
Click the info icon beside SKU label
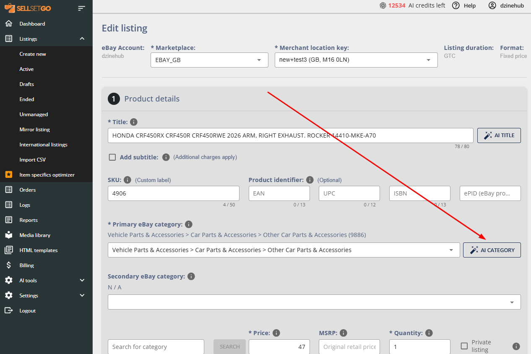point(128,180)
